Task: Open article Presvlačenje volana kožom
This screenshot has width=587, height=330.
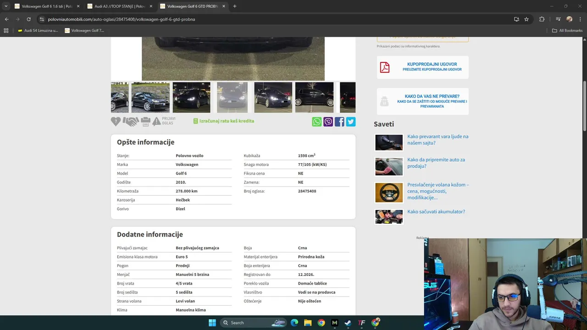Action: [438, 191]
